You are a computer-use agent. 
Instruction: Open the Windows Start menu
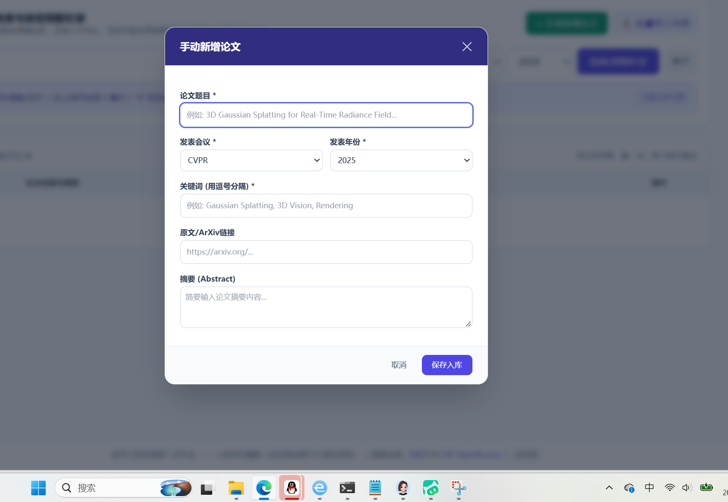(x=38, y=488)
